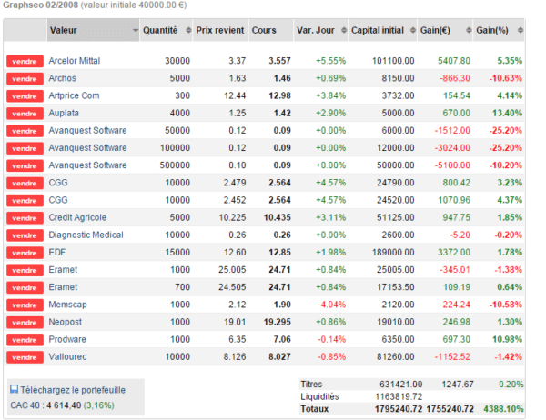Screen dimensions: 546x420
Task: Click vendre for Credit Agricole
Action: (25, 218)
